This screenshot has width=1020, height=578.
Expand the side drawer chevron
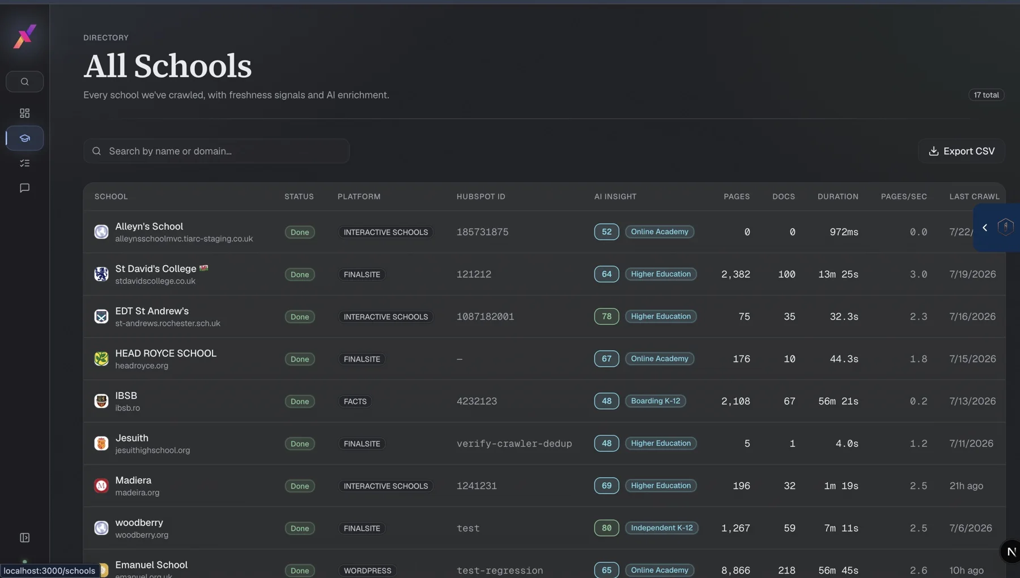click(985, 228)
